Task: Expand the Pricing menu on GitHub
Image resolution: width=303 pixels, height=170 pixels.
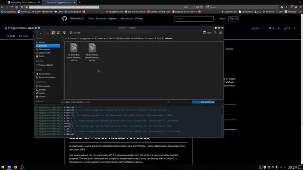Action: [x=140, y=19]
